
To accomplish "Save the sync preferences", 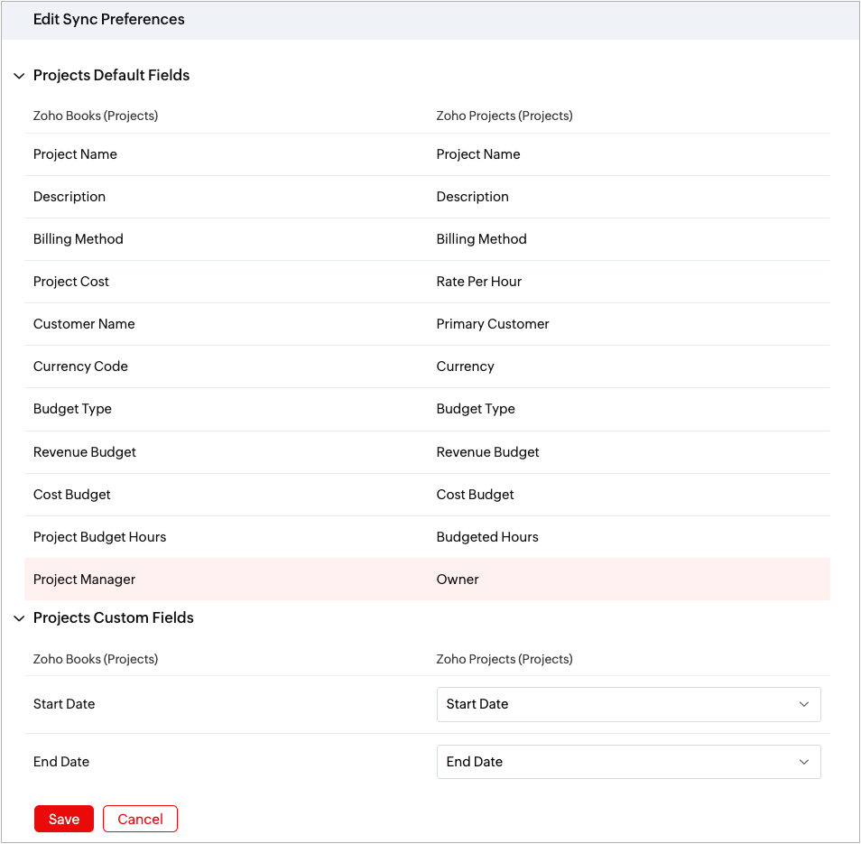I will pyautogui.click(x=64, y=820).
